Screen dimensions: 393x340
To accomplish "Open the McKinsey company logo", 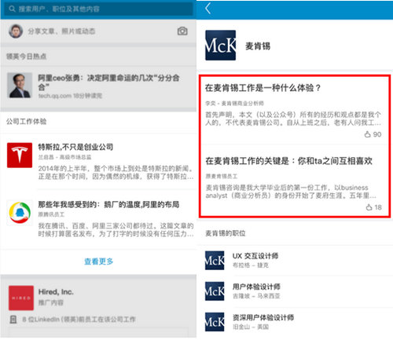I will [x=221, y=46].
